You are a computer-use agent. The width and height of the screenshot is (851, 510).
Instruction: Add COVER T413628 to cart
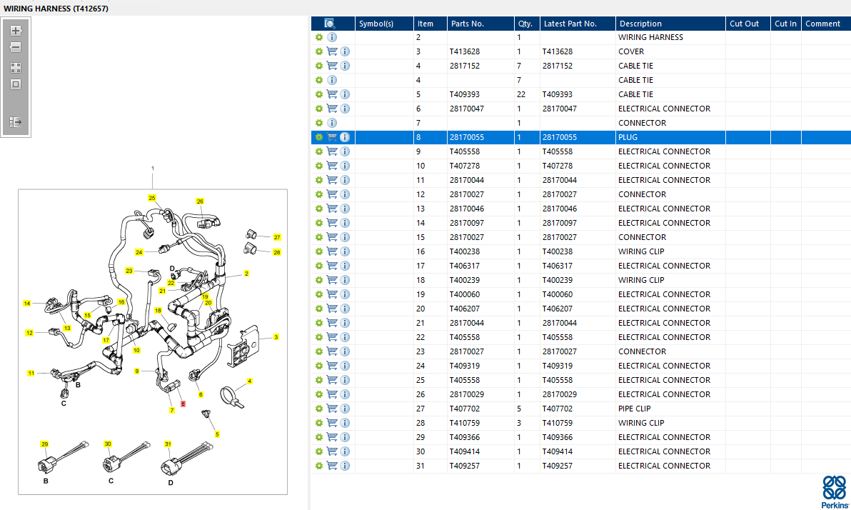(331, 51)
